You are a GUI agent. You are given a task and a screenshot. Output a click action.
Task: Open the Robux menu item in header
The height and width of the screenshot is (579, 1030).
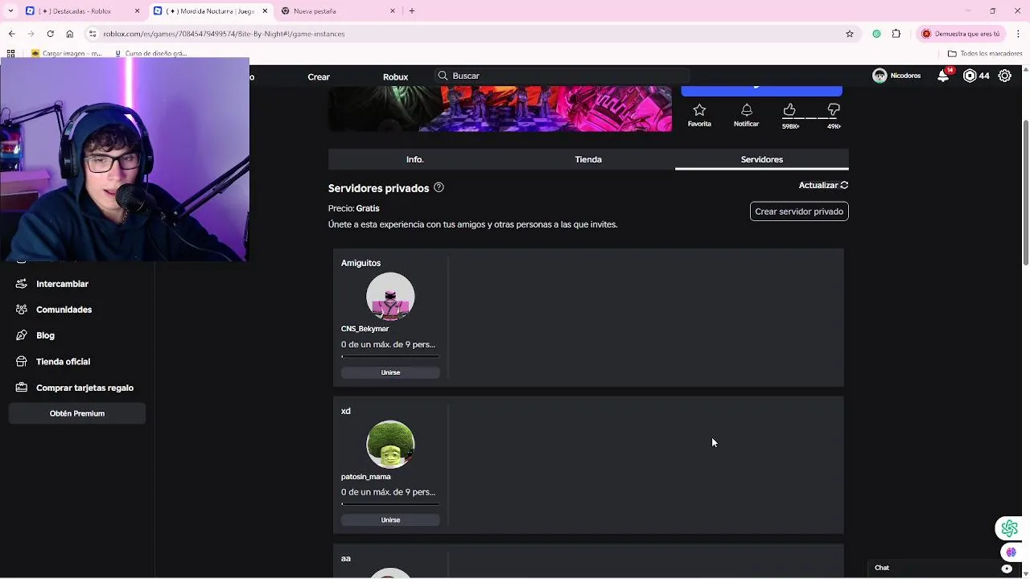[x=395, y=76]
